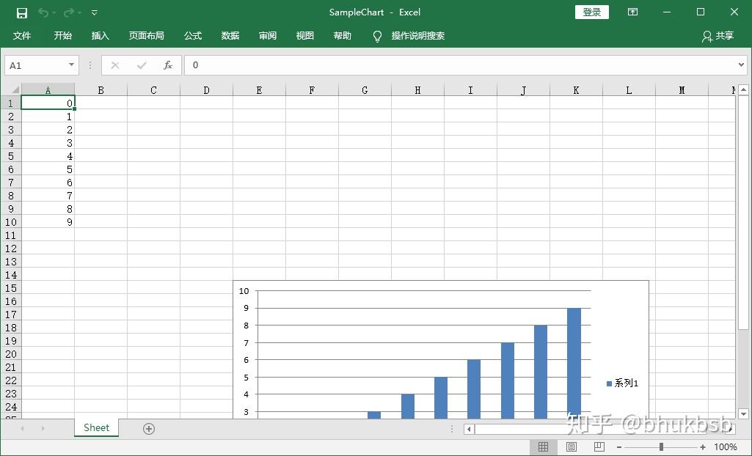
Task: Add a new sheet with the plus button
Action: click(x=148, y=428)
